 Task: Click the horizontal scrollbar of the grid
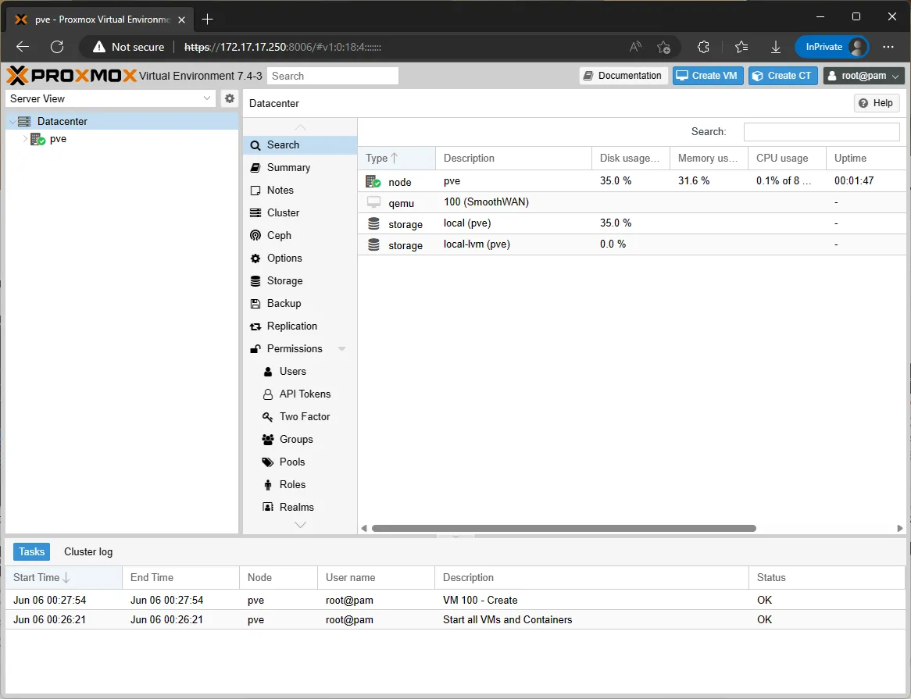pos(563,528)
